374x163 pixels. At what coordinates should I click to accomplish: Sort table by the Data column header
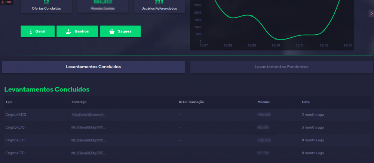(x=306, y=102)
